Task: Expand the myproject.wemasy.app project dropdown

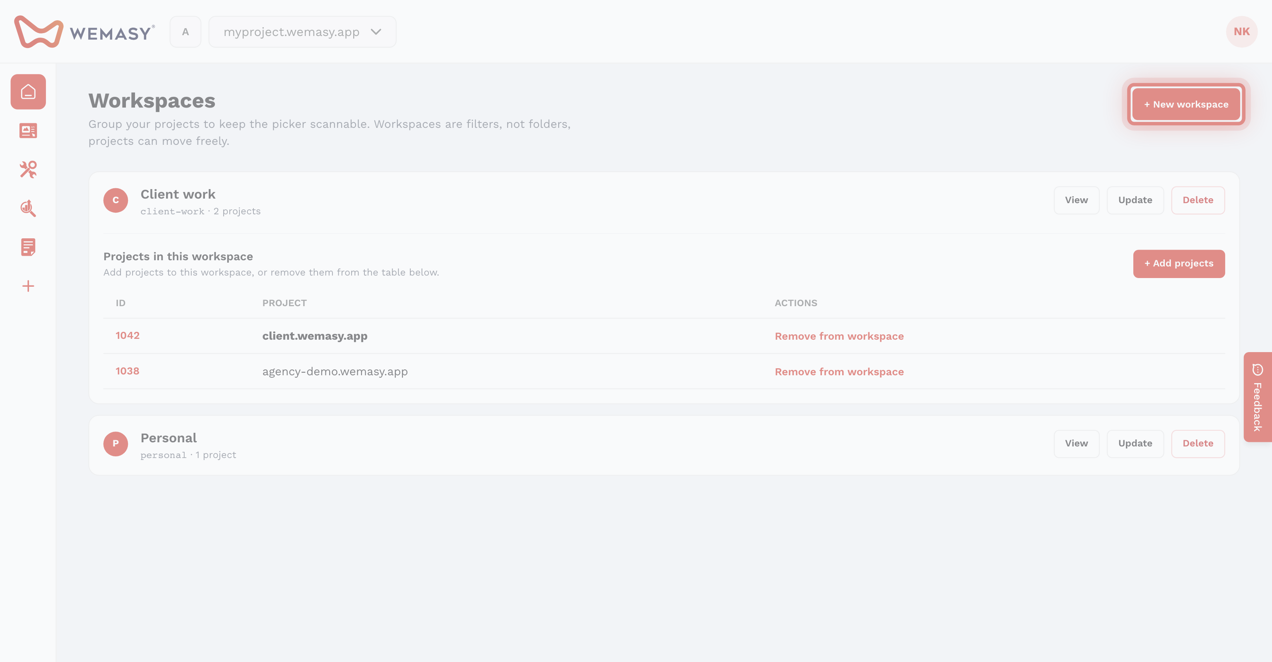Action: (x=302, y=31)
